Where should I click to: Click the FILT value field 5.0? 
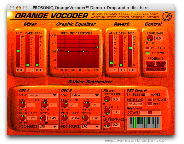click(x=20, y=70)
